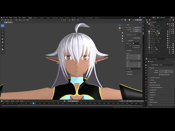Open the Render properties tab icon
Screen dimensions: 175x131
[x=146, y=65]
